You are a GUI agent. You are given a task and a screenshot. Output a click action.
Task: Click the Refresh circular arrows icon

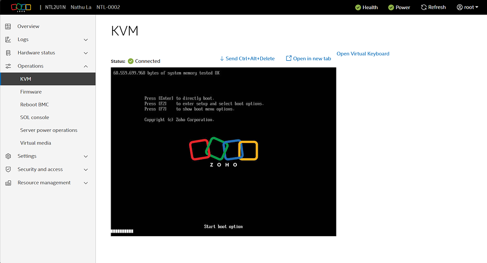click(x=424, y=7)
